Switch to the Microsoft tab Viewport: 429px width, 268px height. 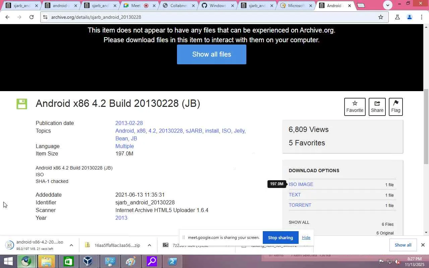click(x=296, y=6)
